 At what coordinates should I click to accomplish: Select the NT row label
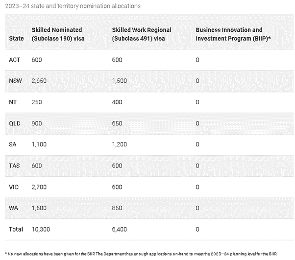pos(13,102)
